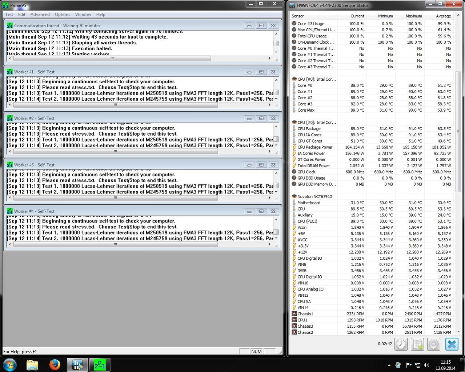This screenshot has height=372, width=465.
Task: Minimize the Worker #2 child window
Action: click(249, 119)
